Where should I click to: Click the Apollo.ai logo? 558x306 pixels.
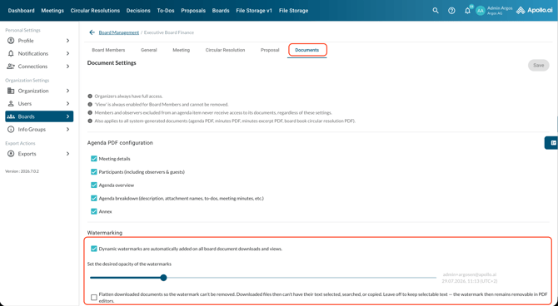[535, 10]
